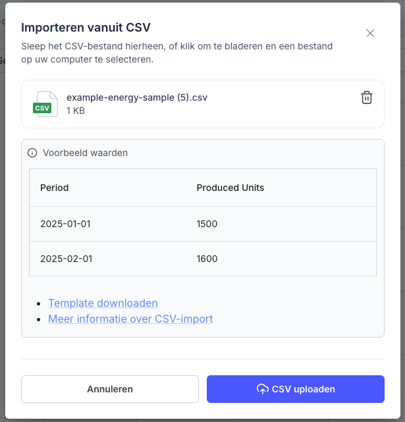
Task: Open the Template downloaden link
Action: 103,303
